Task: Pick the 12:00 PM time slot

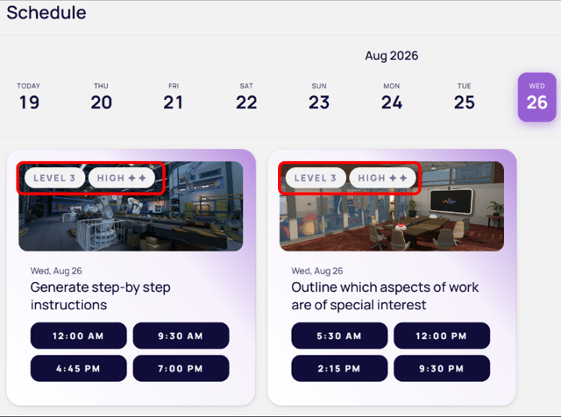Action: (x=442, y=336)
